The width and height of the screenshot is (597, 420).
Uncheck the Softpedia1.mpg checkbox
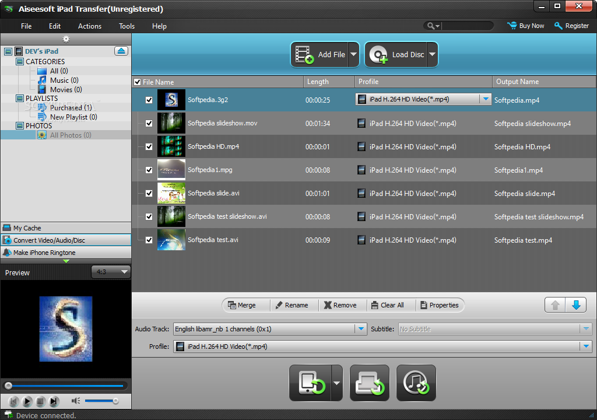click(149, 170)
